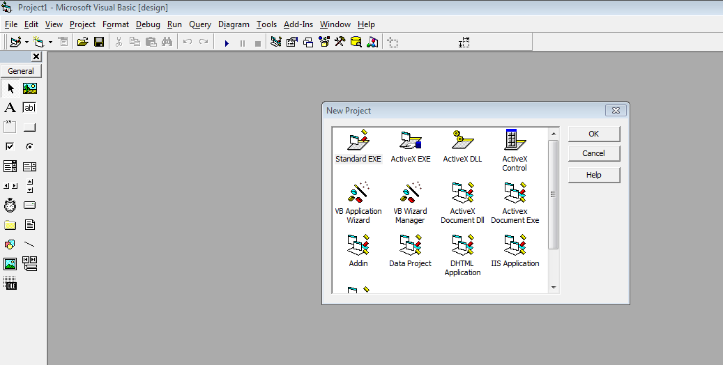The width and height of the screenshot is (723, 365).
Task: Click the End stop button in toolbar
Action: 258,43
